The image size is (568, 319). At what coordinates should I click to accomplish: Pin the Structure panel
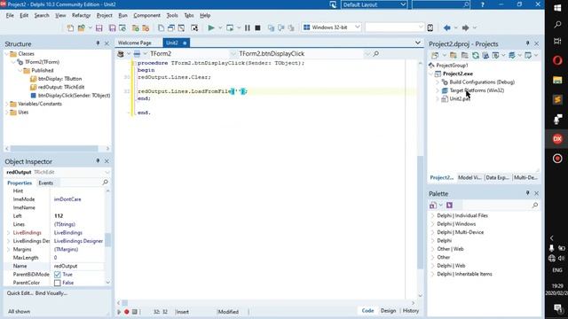[x=98, y=43]
